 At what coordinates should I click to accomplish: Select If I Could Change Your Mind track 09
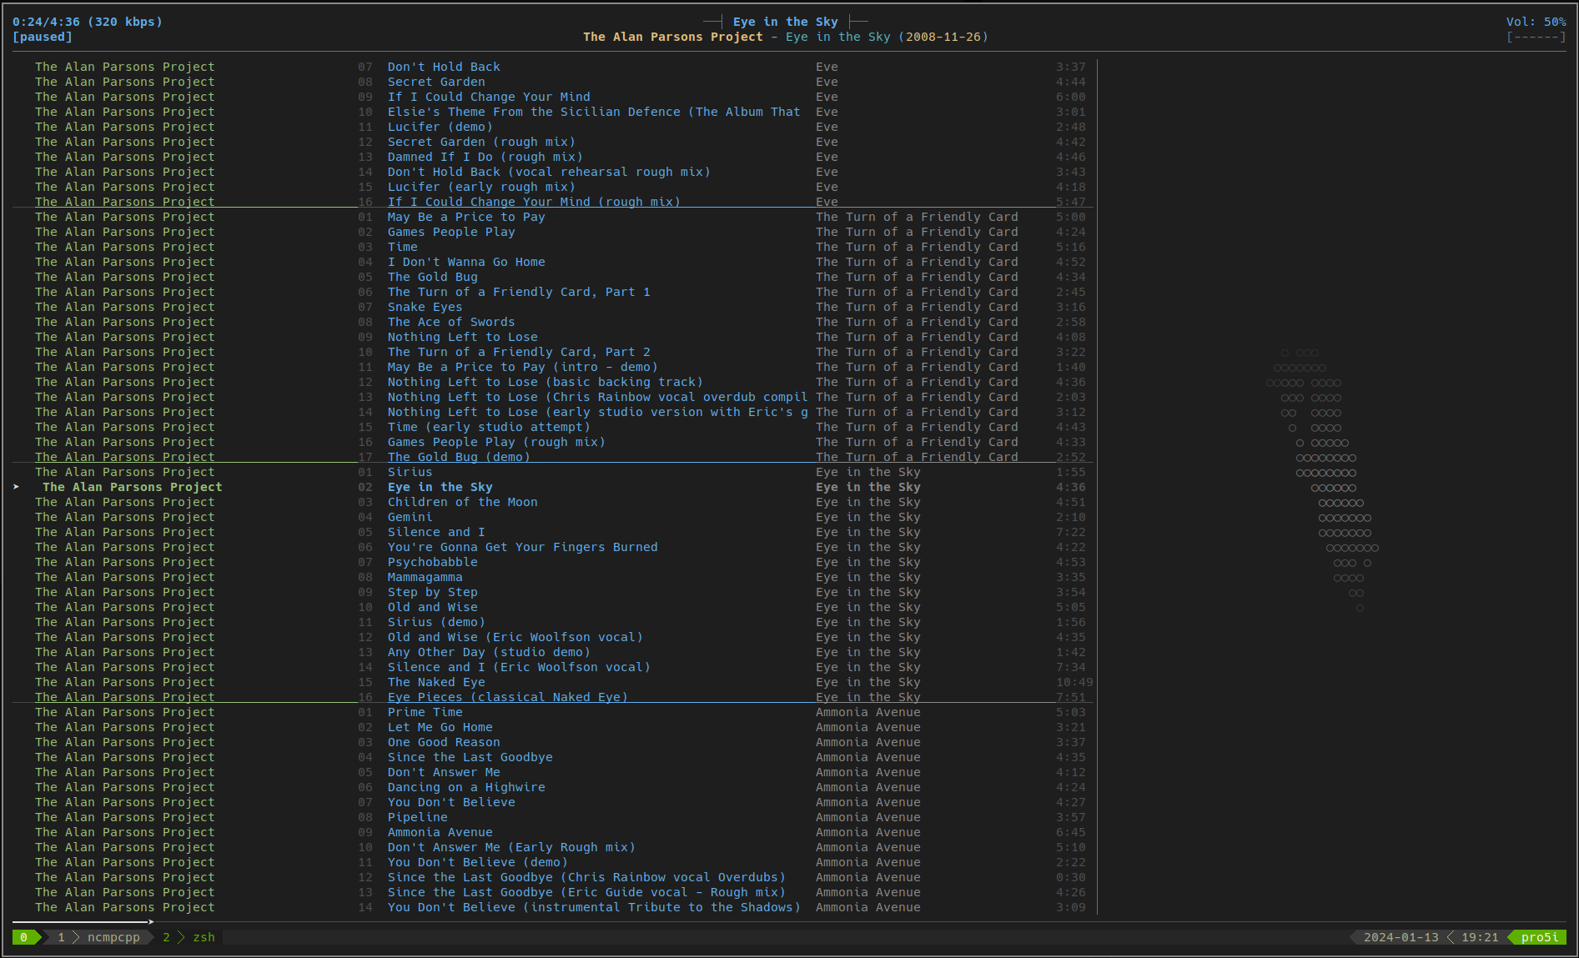pos(488,97)
